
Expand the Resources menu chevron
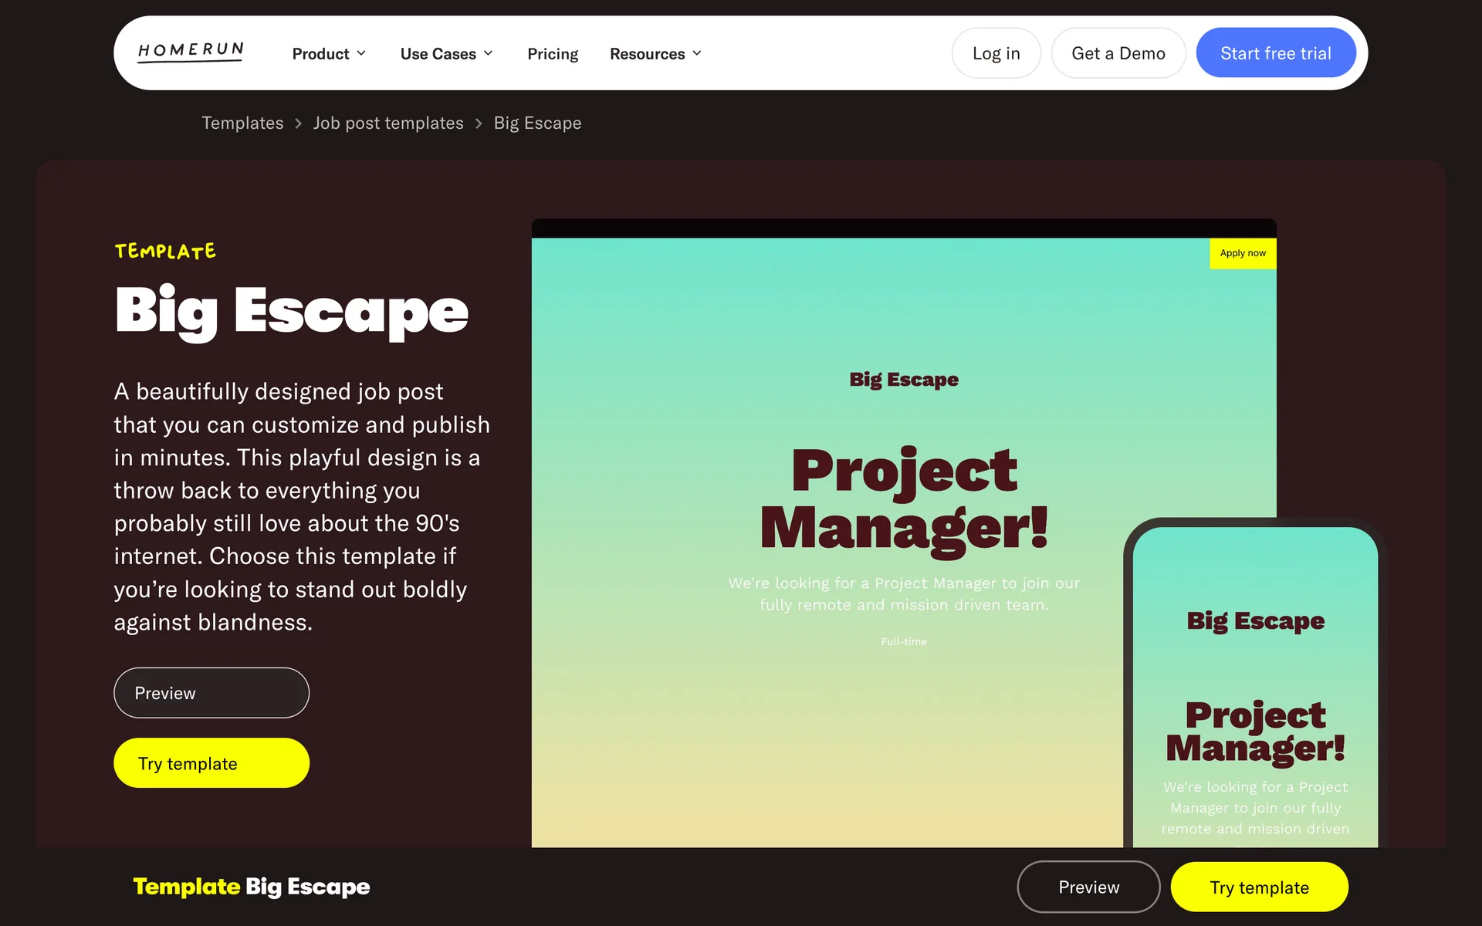697,53
